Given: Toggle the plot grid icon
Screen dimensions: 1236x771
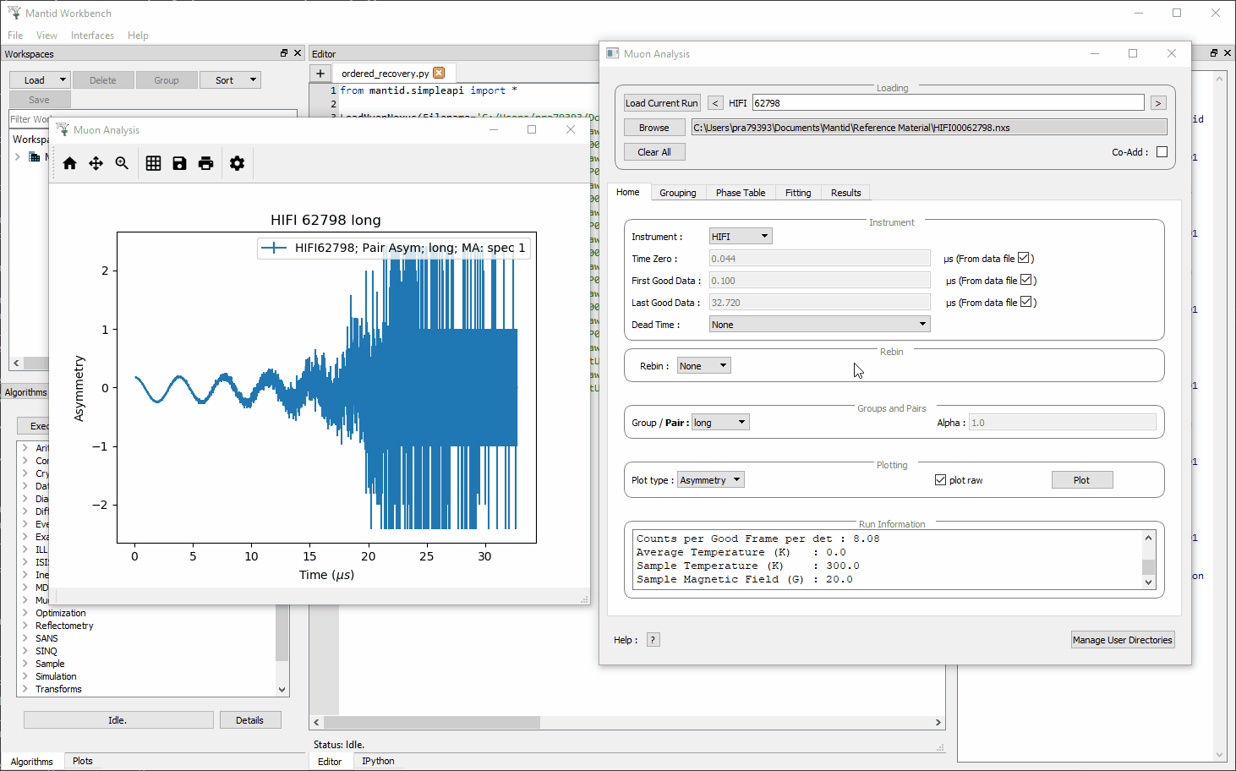Looking at the screenshot, I should (x=153, y=163).
